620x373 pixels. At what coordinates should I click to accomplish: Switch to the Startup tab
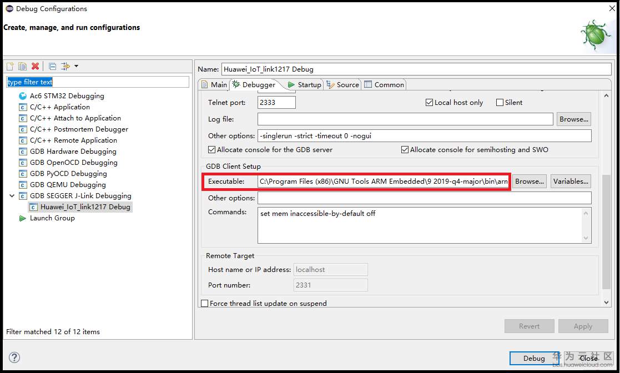(x=305, y=85)
